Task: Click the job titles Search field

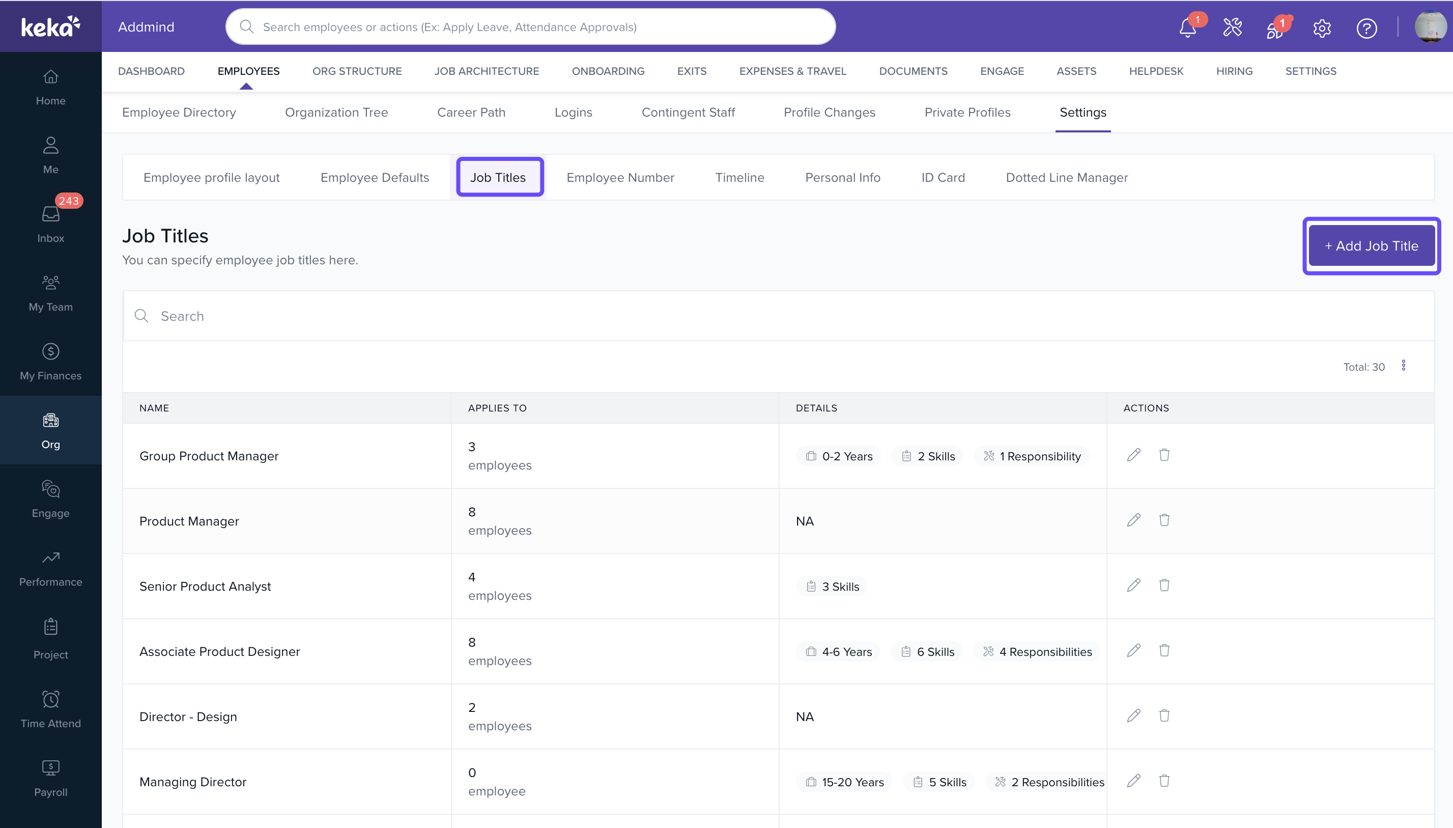Action: tap(779, 316)
